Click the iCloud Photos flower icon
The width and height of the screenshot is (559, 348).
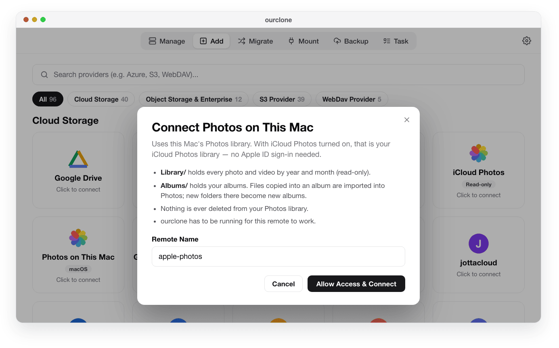click(x=479, y=153)
